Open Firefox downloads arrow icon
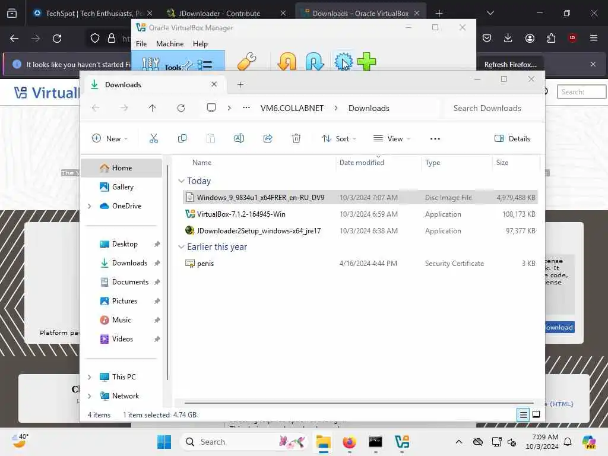 coord(508,38)
